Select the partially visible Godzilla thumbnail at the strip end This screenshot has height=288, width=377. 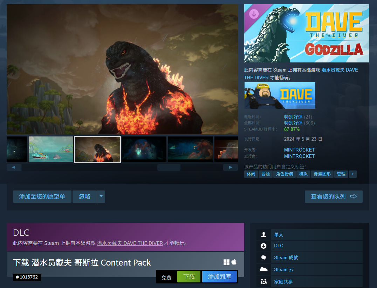(226, 149)
